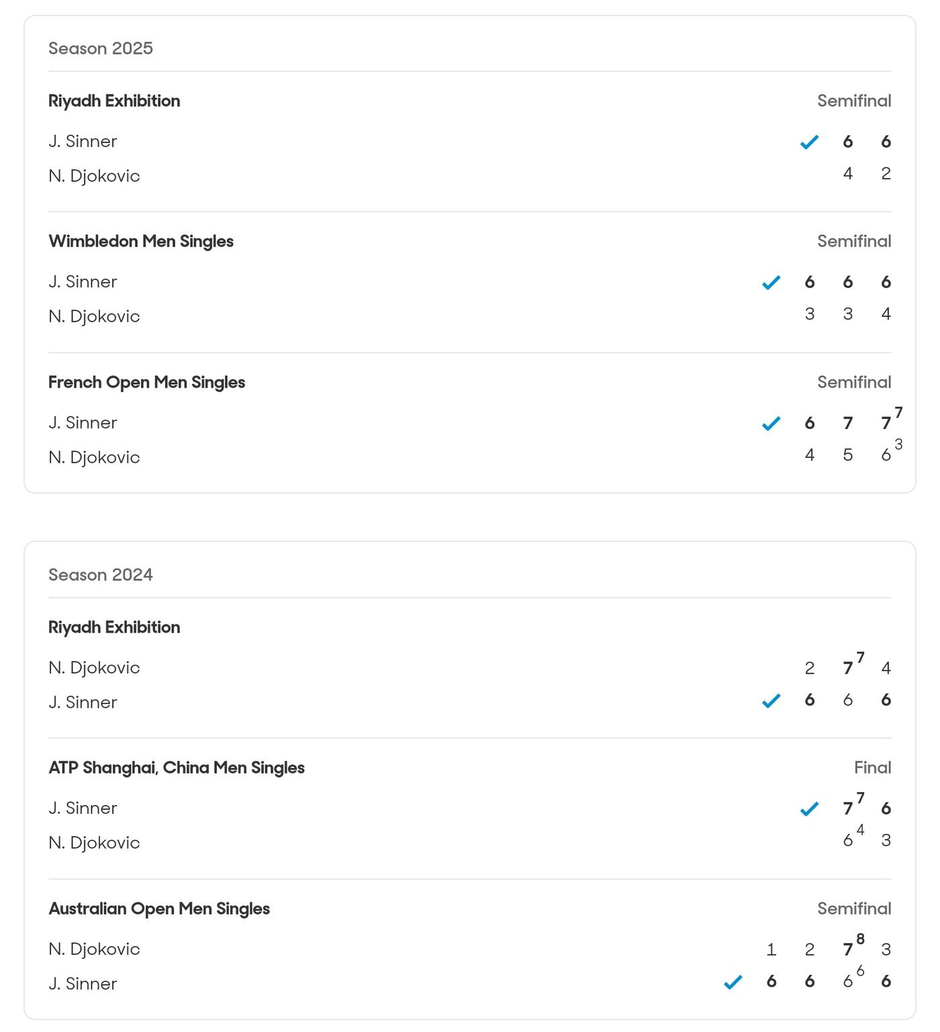Image resolution: width=940 pixels, height=1032 pixels.
Task: Click the Season 2024 header
Action: pyautogui.click(x=101, y=575)
